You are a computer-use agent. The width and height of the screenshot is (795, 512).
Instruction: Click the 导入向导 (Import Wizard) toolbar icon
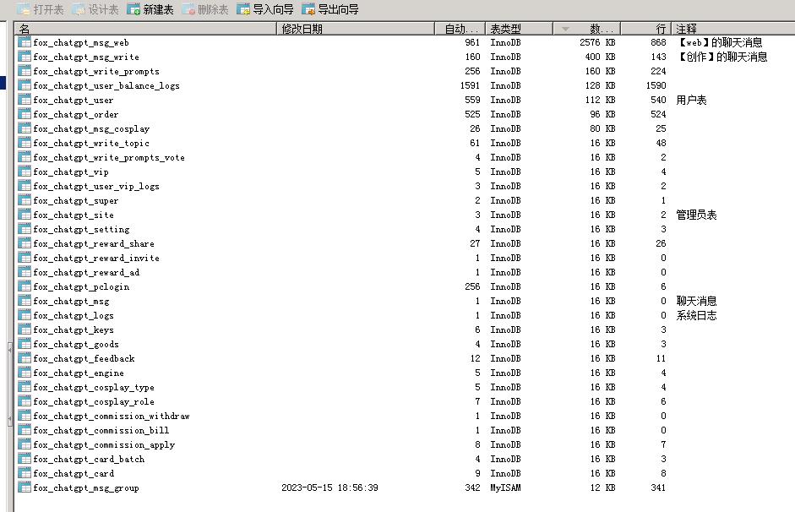243,10
